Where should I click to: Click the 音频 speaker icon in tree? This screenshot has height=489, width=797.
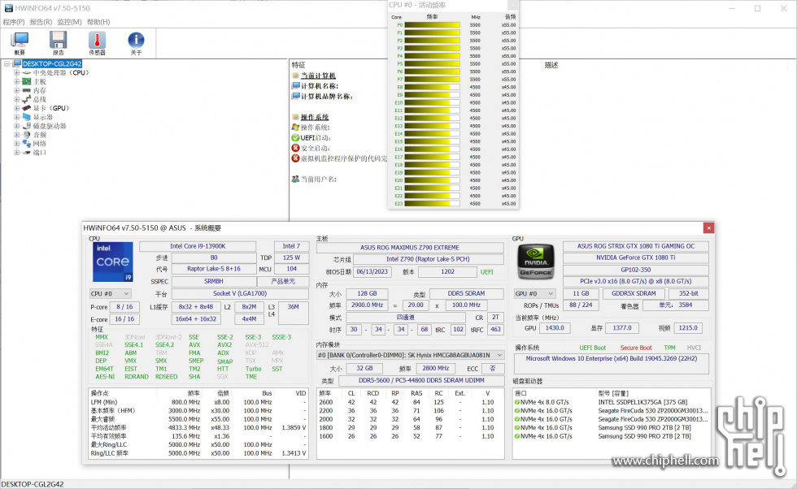click(26, 135)
